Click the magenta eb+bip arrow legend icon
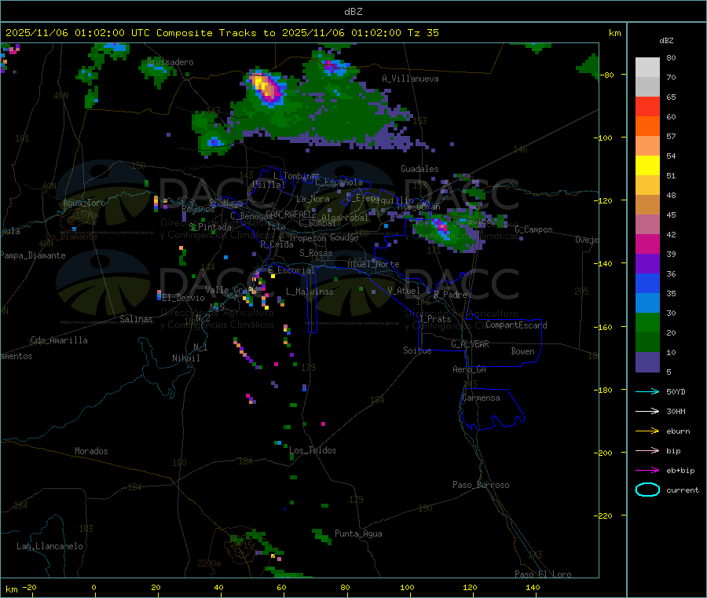Screen dimensions: 707x598 coord(647,471)
